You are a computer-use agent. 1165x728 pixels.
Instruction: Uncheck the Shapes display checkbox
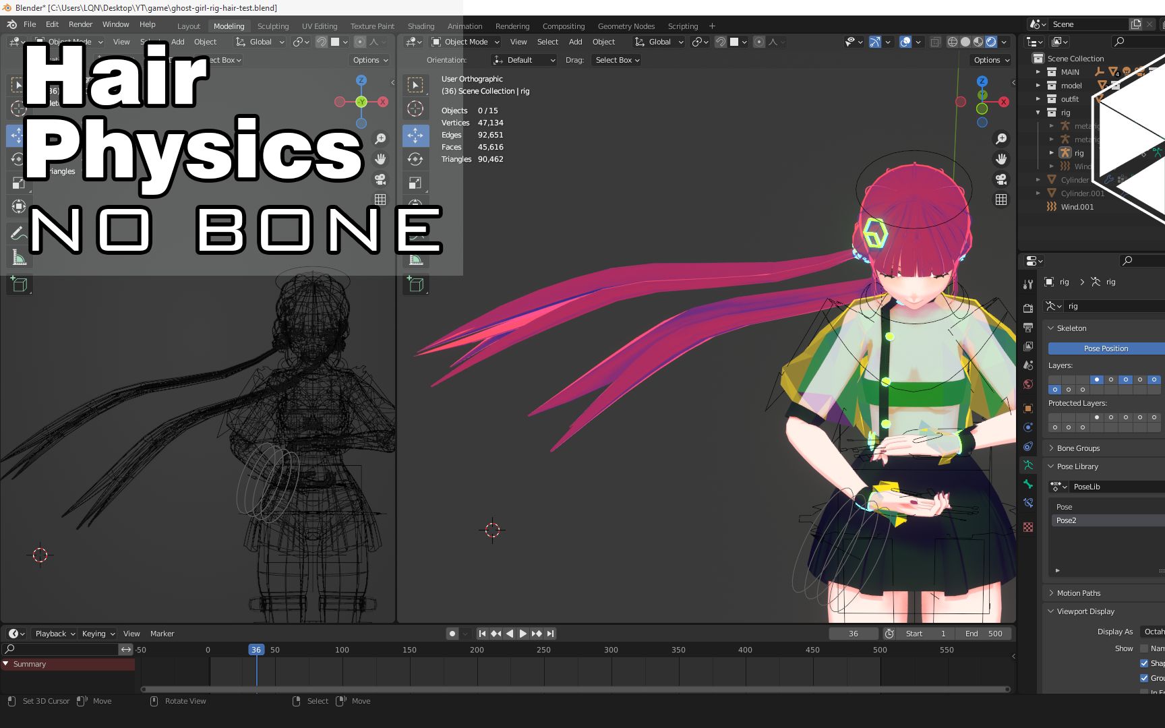tap(1143, 663)
